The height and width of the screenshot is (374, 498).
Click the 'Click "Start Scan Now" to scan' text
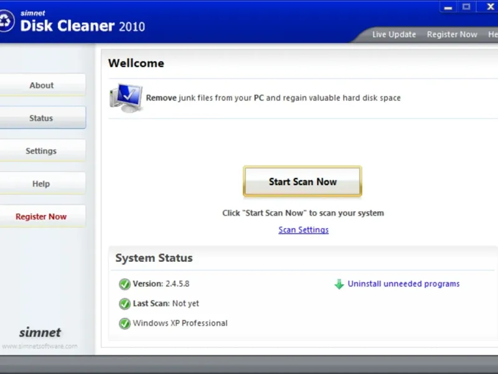pyautogui.click(x=303, y=213)
